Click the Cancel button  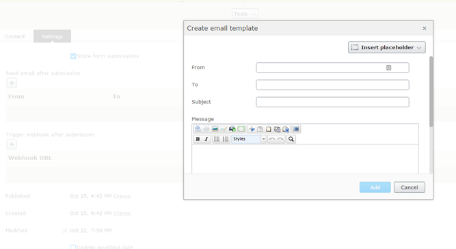click(410, 187)
